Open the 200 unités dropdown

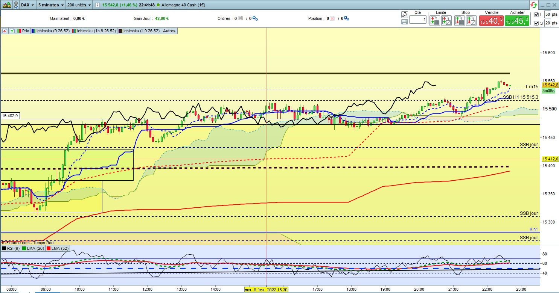(x=79, y=5)
